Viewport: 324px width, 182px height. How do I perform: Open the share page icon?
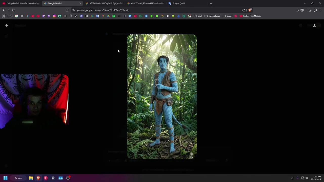pyautogui.click(x=244, y=10)
